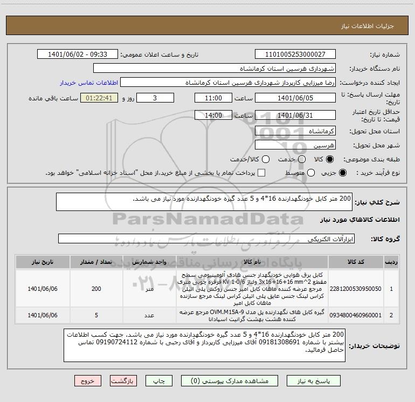Open اطلاعات تماس خریدار link

tap(89, 83)
